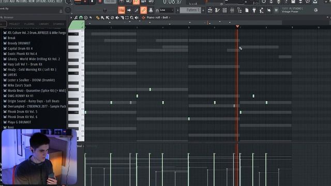Viewport: 331px width, 186px height.
Task: Click the stamp icon next to link button
Action: [x=151, y=10]
